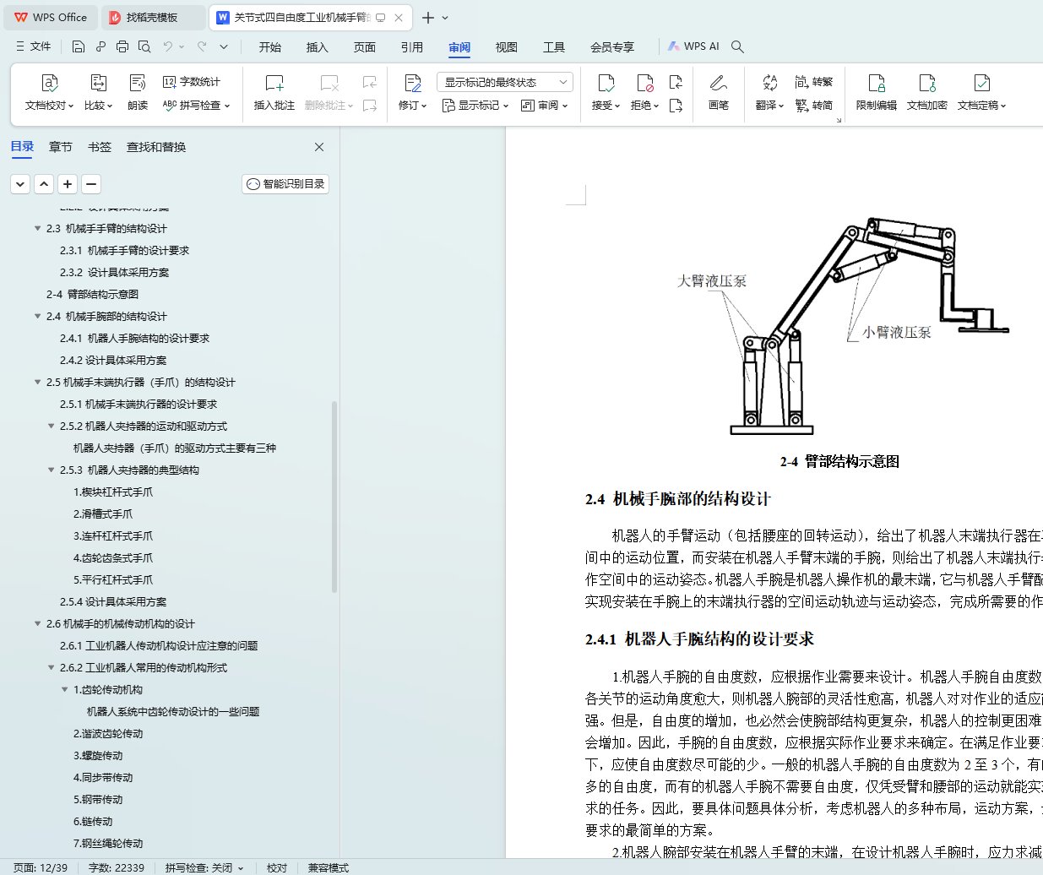This screenshot has height=875, width=1043.
Task: Open 显示标记的最终状态 dropdown
Action: pos(505,82)
